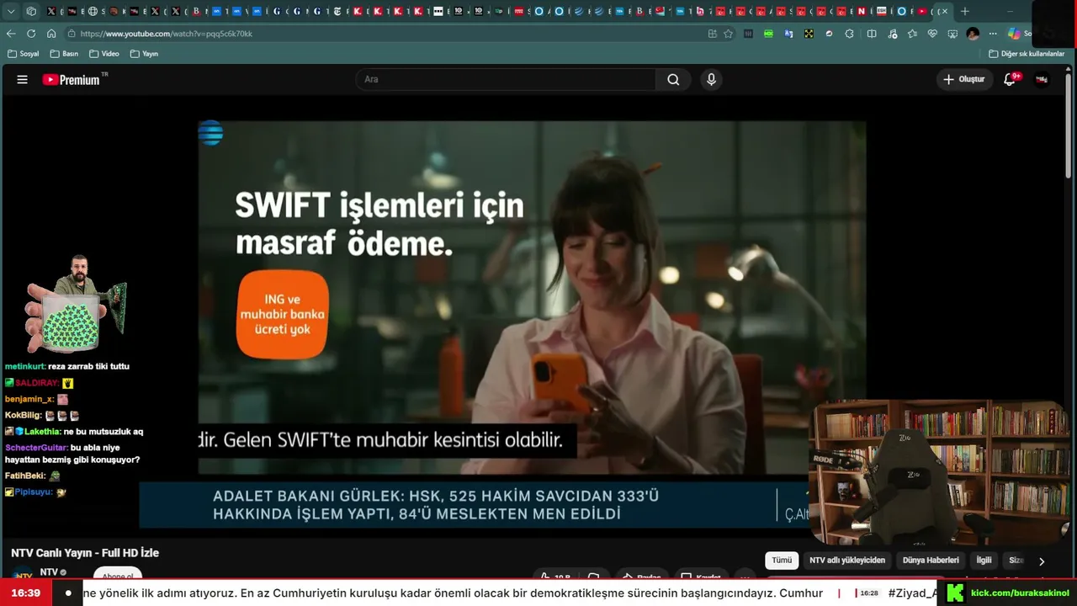
Task: Go back in the browser
Action: (11, 34)
